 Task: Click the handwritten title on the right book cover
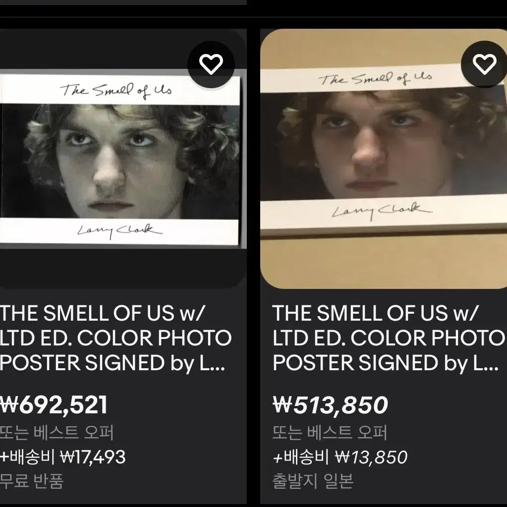pos(375,79)
